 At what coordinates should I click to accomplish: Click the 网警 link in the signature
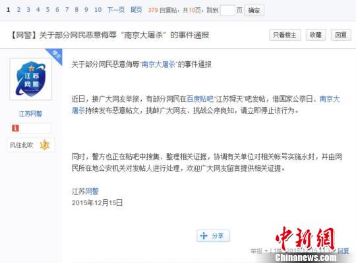pos(92,191)
